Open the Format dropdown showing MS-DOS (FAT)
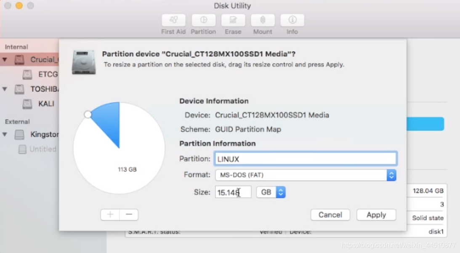This screenshot has width=460, height=253. click(306, 175)
